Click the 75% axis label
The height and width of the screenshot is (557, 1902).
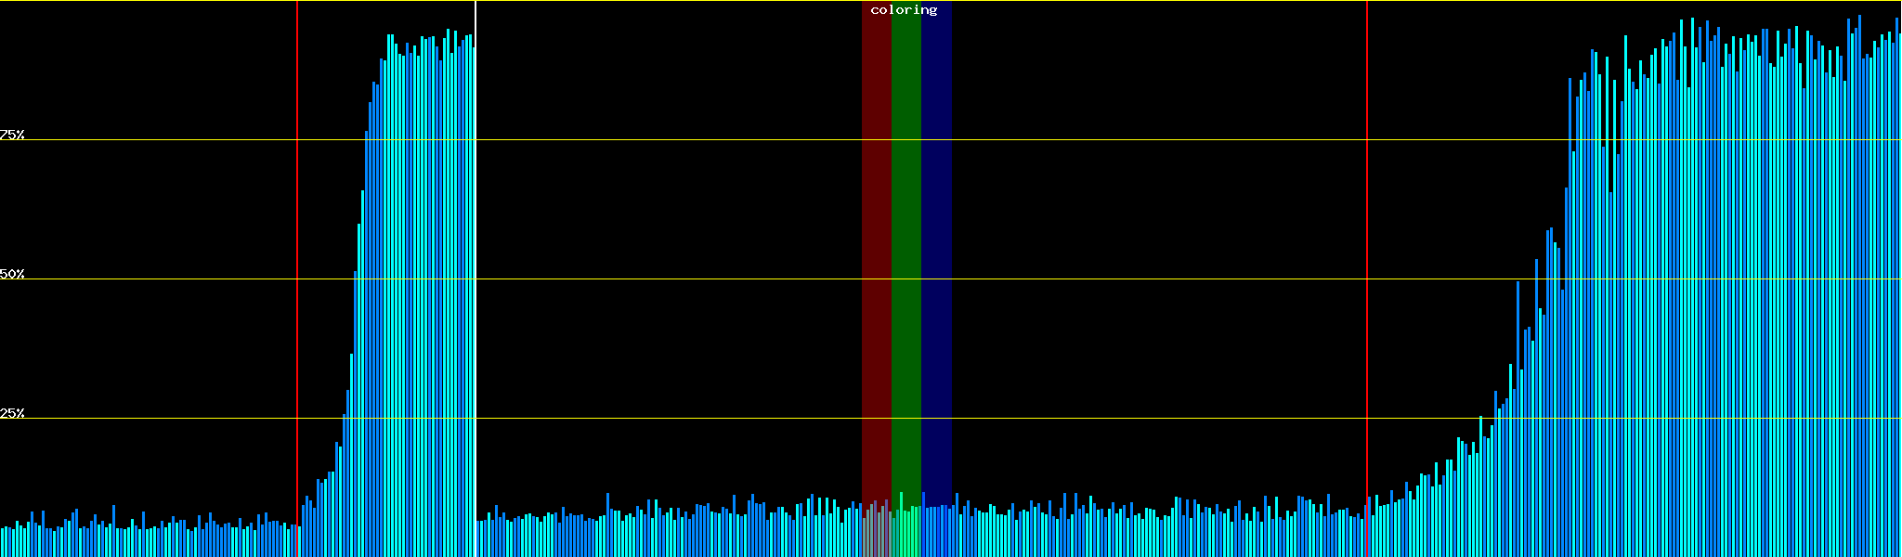click(12, 135)
